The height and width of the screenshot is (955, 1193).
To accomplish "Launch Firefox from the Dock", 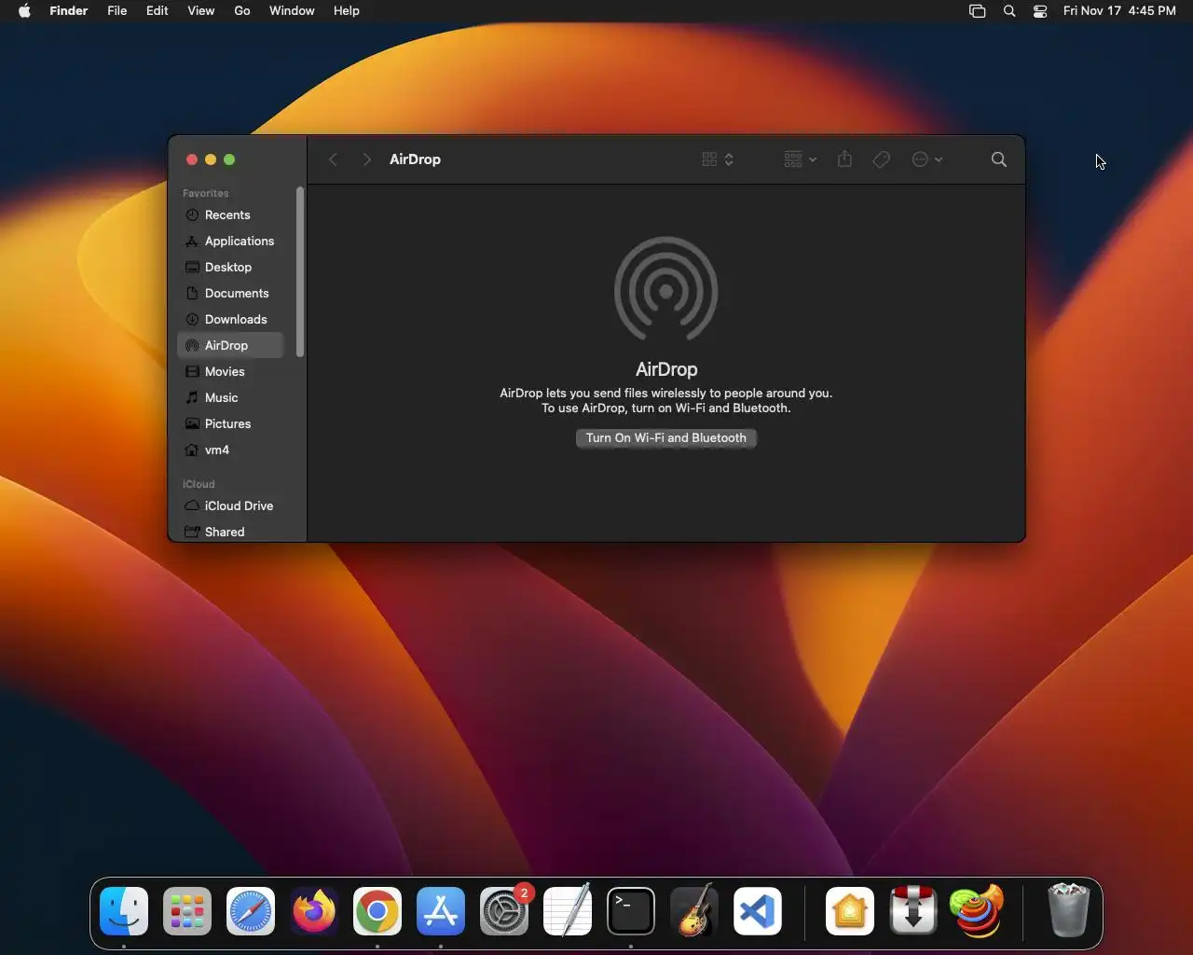I will pos(314,911).
